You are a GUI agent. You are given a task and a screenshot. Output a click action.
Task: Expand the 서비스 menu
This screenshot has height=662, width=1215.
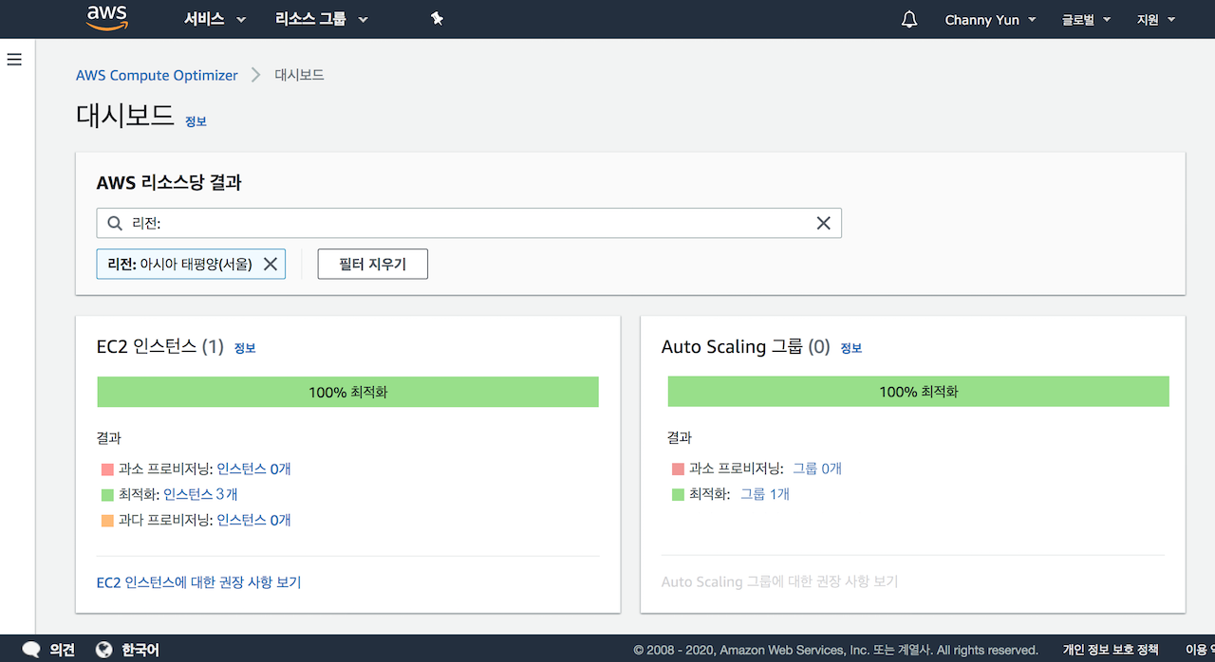(215, 19)
